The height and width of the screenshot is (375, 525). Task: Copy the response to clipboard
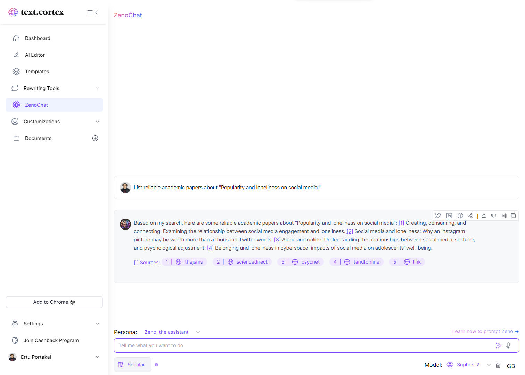[513, 216]
